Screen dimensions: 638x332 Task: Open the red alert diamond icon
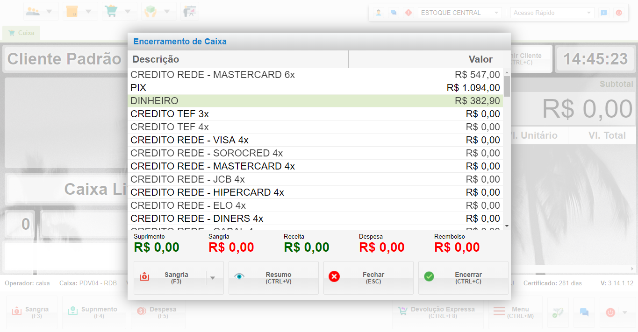[x=408, y=13]
